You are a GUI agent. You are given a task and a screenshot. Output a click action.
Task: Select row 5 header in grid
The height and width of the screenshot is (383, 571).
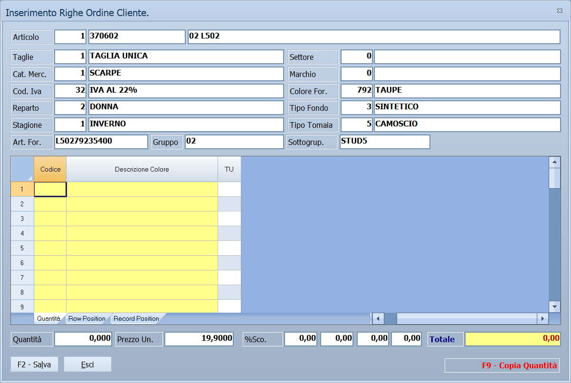click(22, 248)
